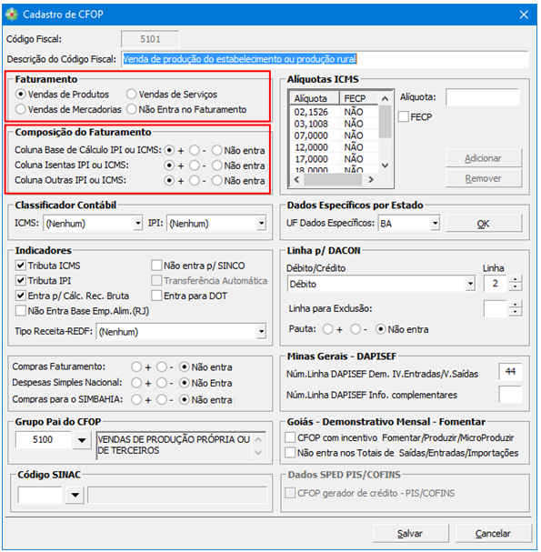The image size is (541, 552).
Task: Select the 02,1526 alíquota row
Action: 335,112
